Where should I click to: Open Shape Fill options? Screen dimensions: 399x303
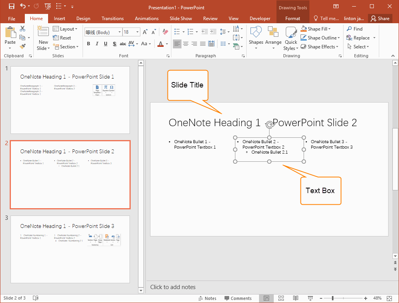click(x=316, y=29)
